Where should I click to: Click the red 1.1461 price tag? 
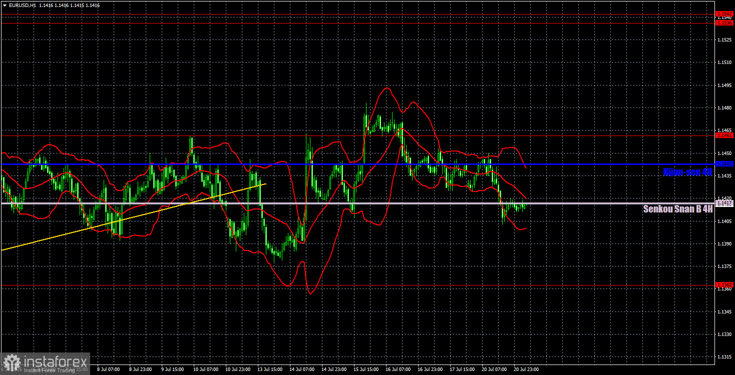[x=724, y=135]
